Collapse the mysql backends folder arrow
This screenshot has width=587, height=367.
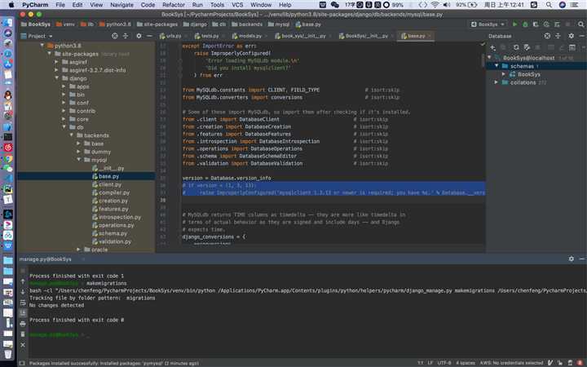78,160
